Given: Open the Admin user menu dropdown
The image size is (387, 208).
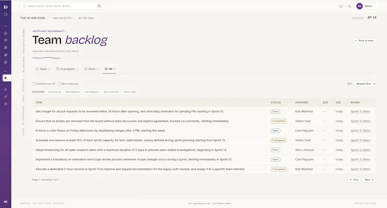Looking at the screenshot, I should tap(367, 6).
